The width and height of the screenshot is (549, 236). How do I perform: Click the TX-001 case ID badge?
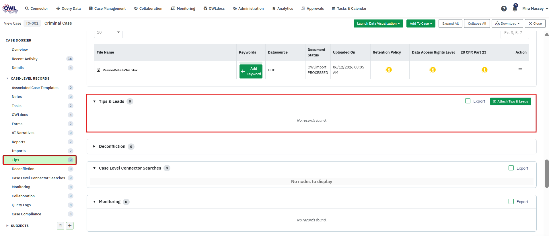pyautogui.click(x=32, y=23)
